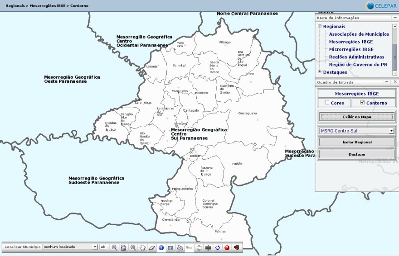Screen dimensions: 399x256
Task: Click the Isolar Regional button
Action: (357, 142)
